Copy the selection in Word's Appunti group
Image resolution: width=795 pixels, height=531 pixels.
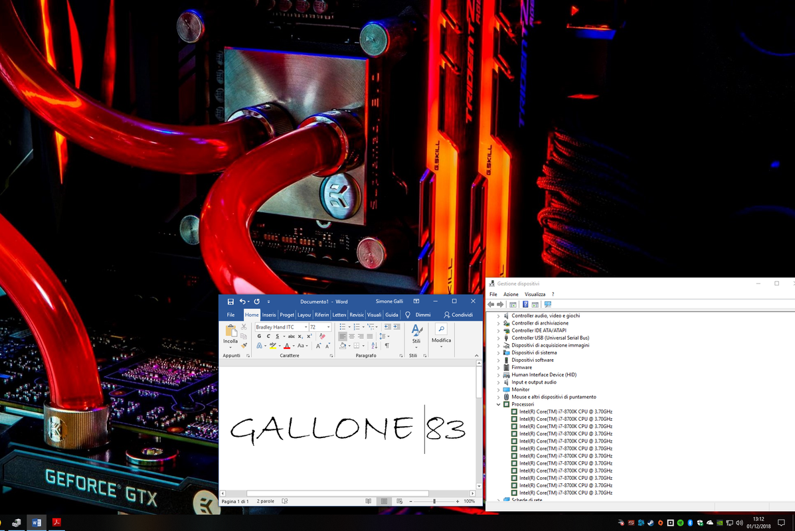click(244, 337)
